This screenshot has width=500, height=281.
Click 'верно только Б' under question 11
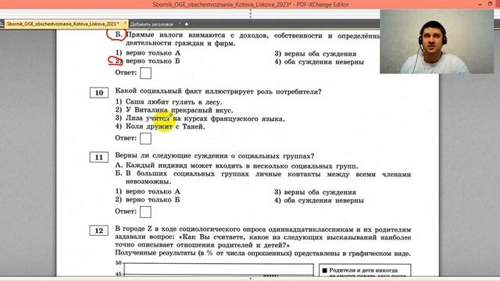[x=153, y=200]
